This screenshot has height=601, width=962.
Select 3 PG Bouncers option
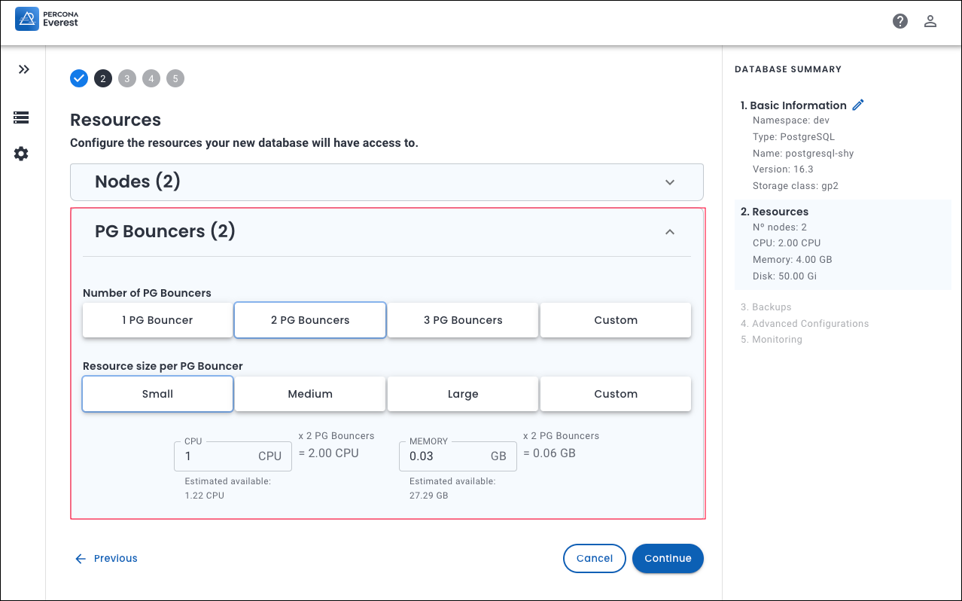463,320
